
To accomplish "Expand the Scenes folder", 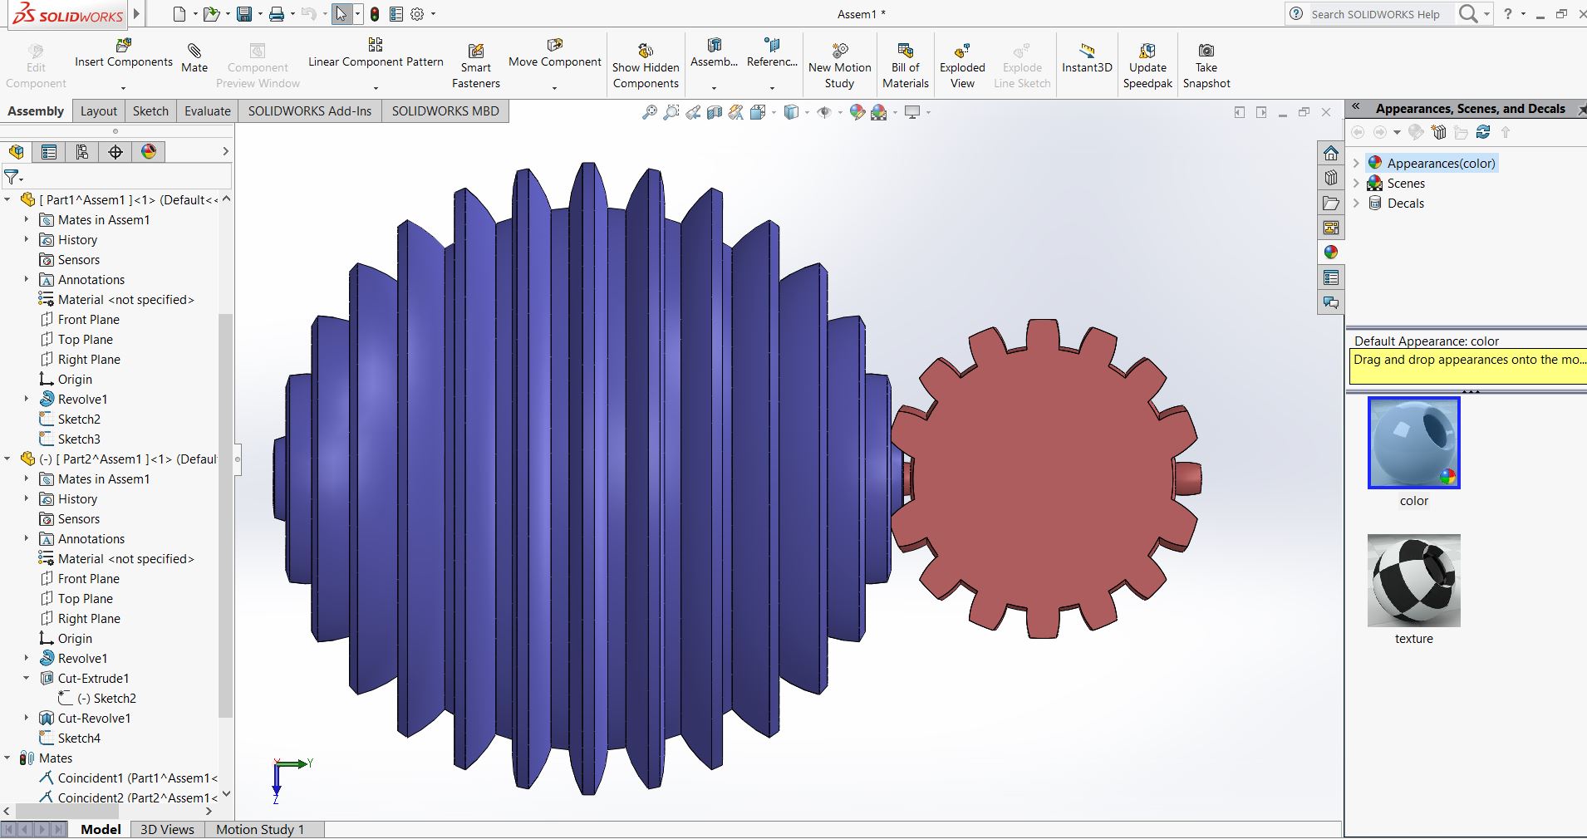I will [x=1356, y=183].
